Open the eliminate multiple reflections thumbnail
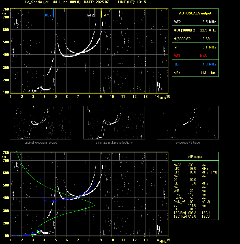Image resolution: width=240 pixels, height=244 pixels. (x=114, y=123)
